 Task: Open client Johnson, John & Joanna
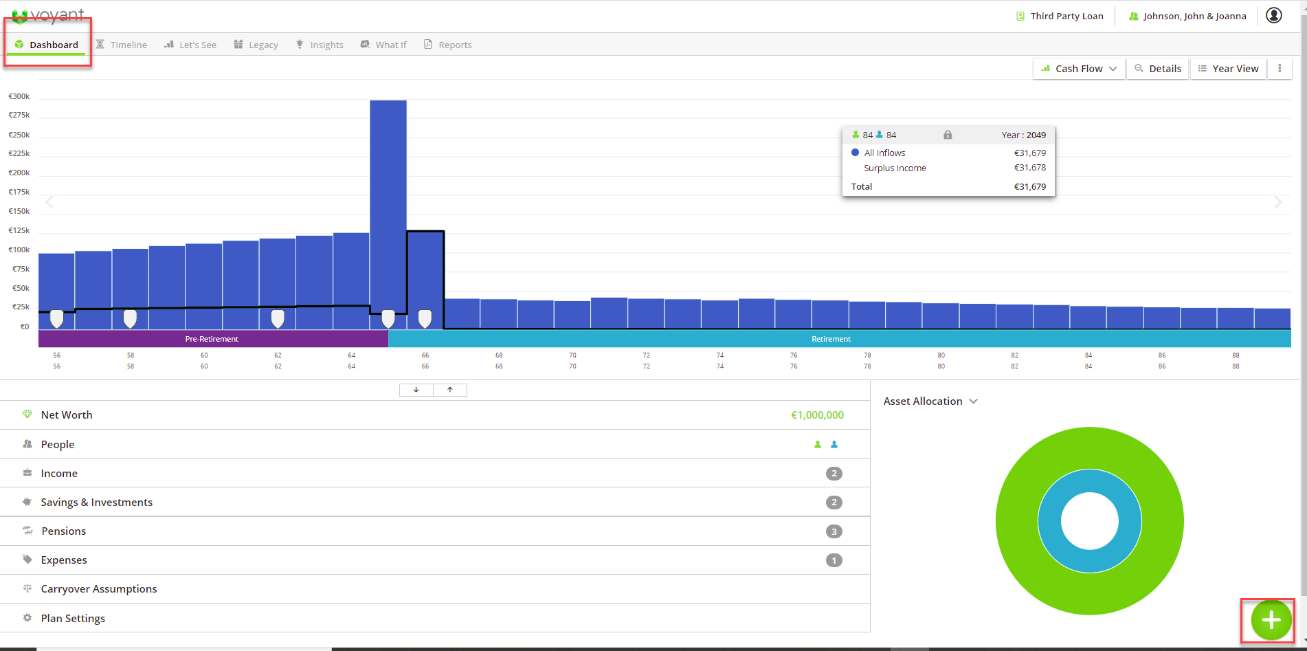pyautogui.click(x=1187, y=16)
